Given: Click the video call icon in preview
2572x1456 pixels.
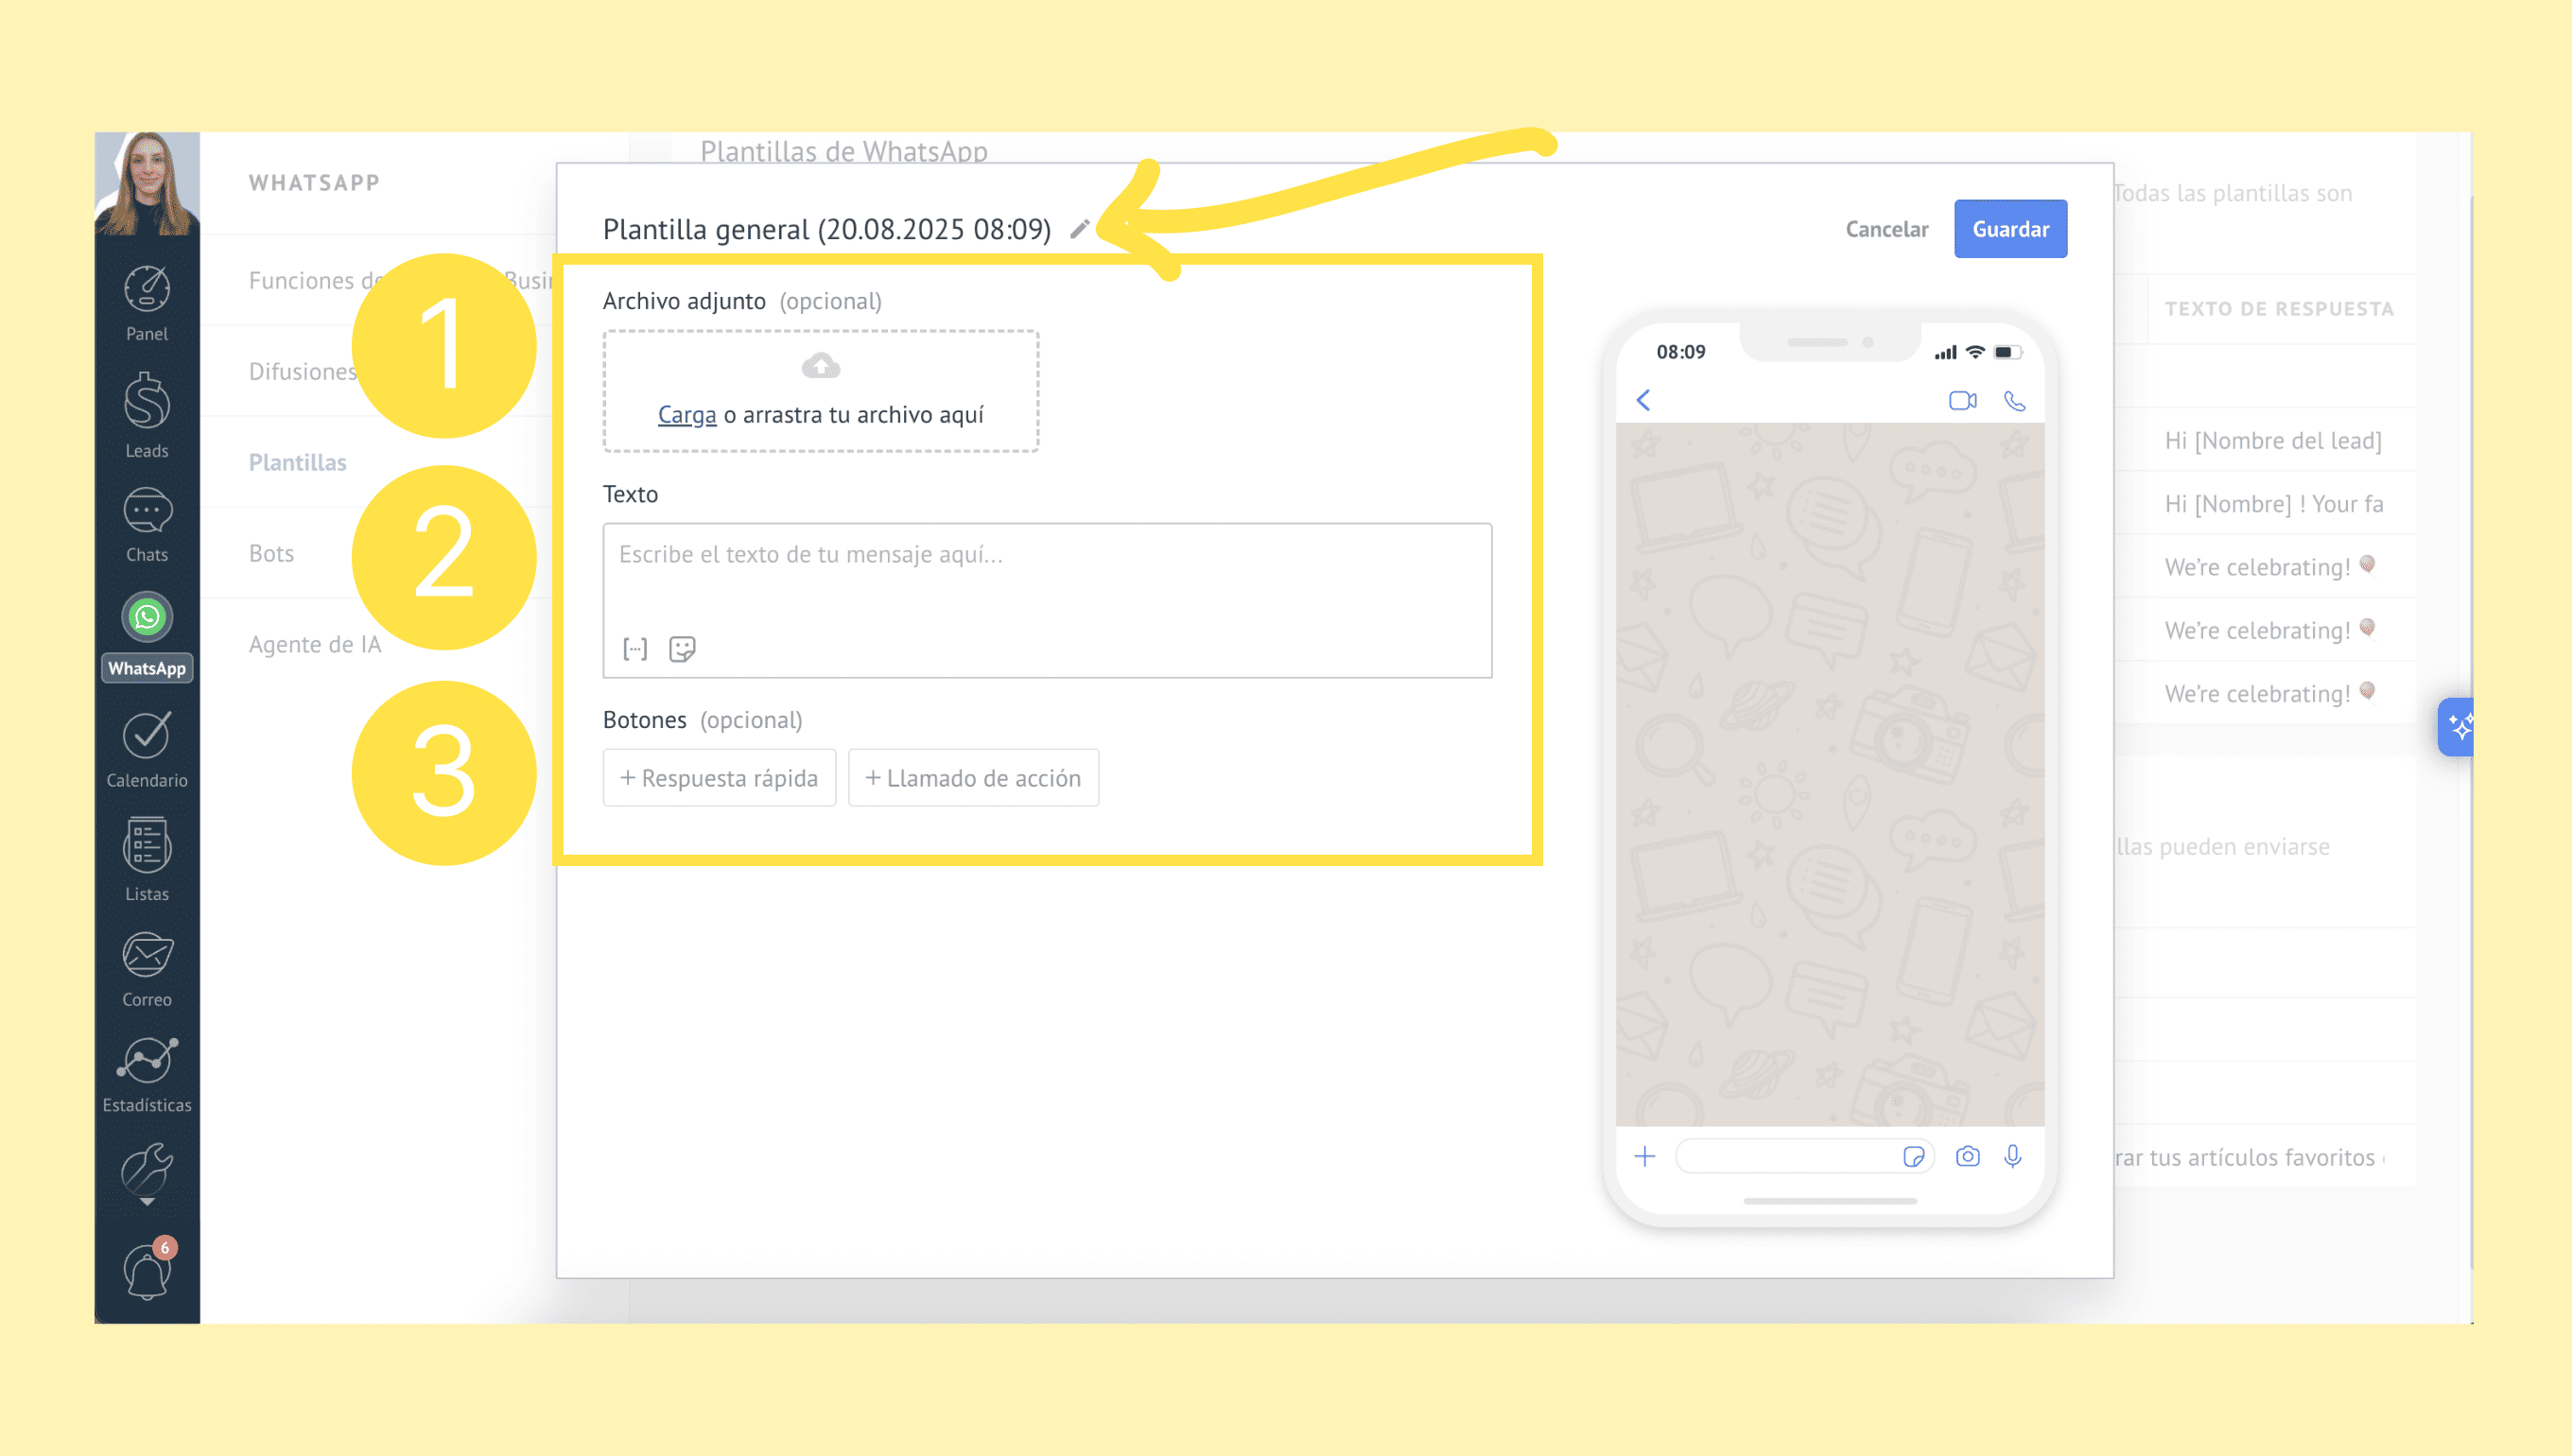Looking at the screenshot, I should [1963, 401].
